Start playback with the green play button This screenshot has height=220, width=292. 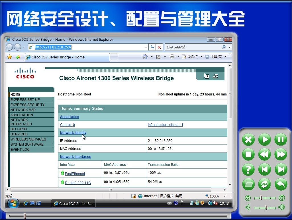click(264, 140)
